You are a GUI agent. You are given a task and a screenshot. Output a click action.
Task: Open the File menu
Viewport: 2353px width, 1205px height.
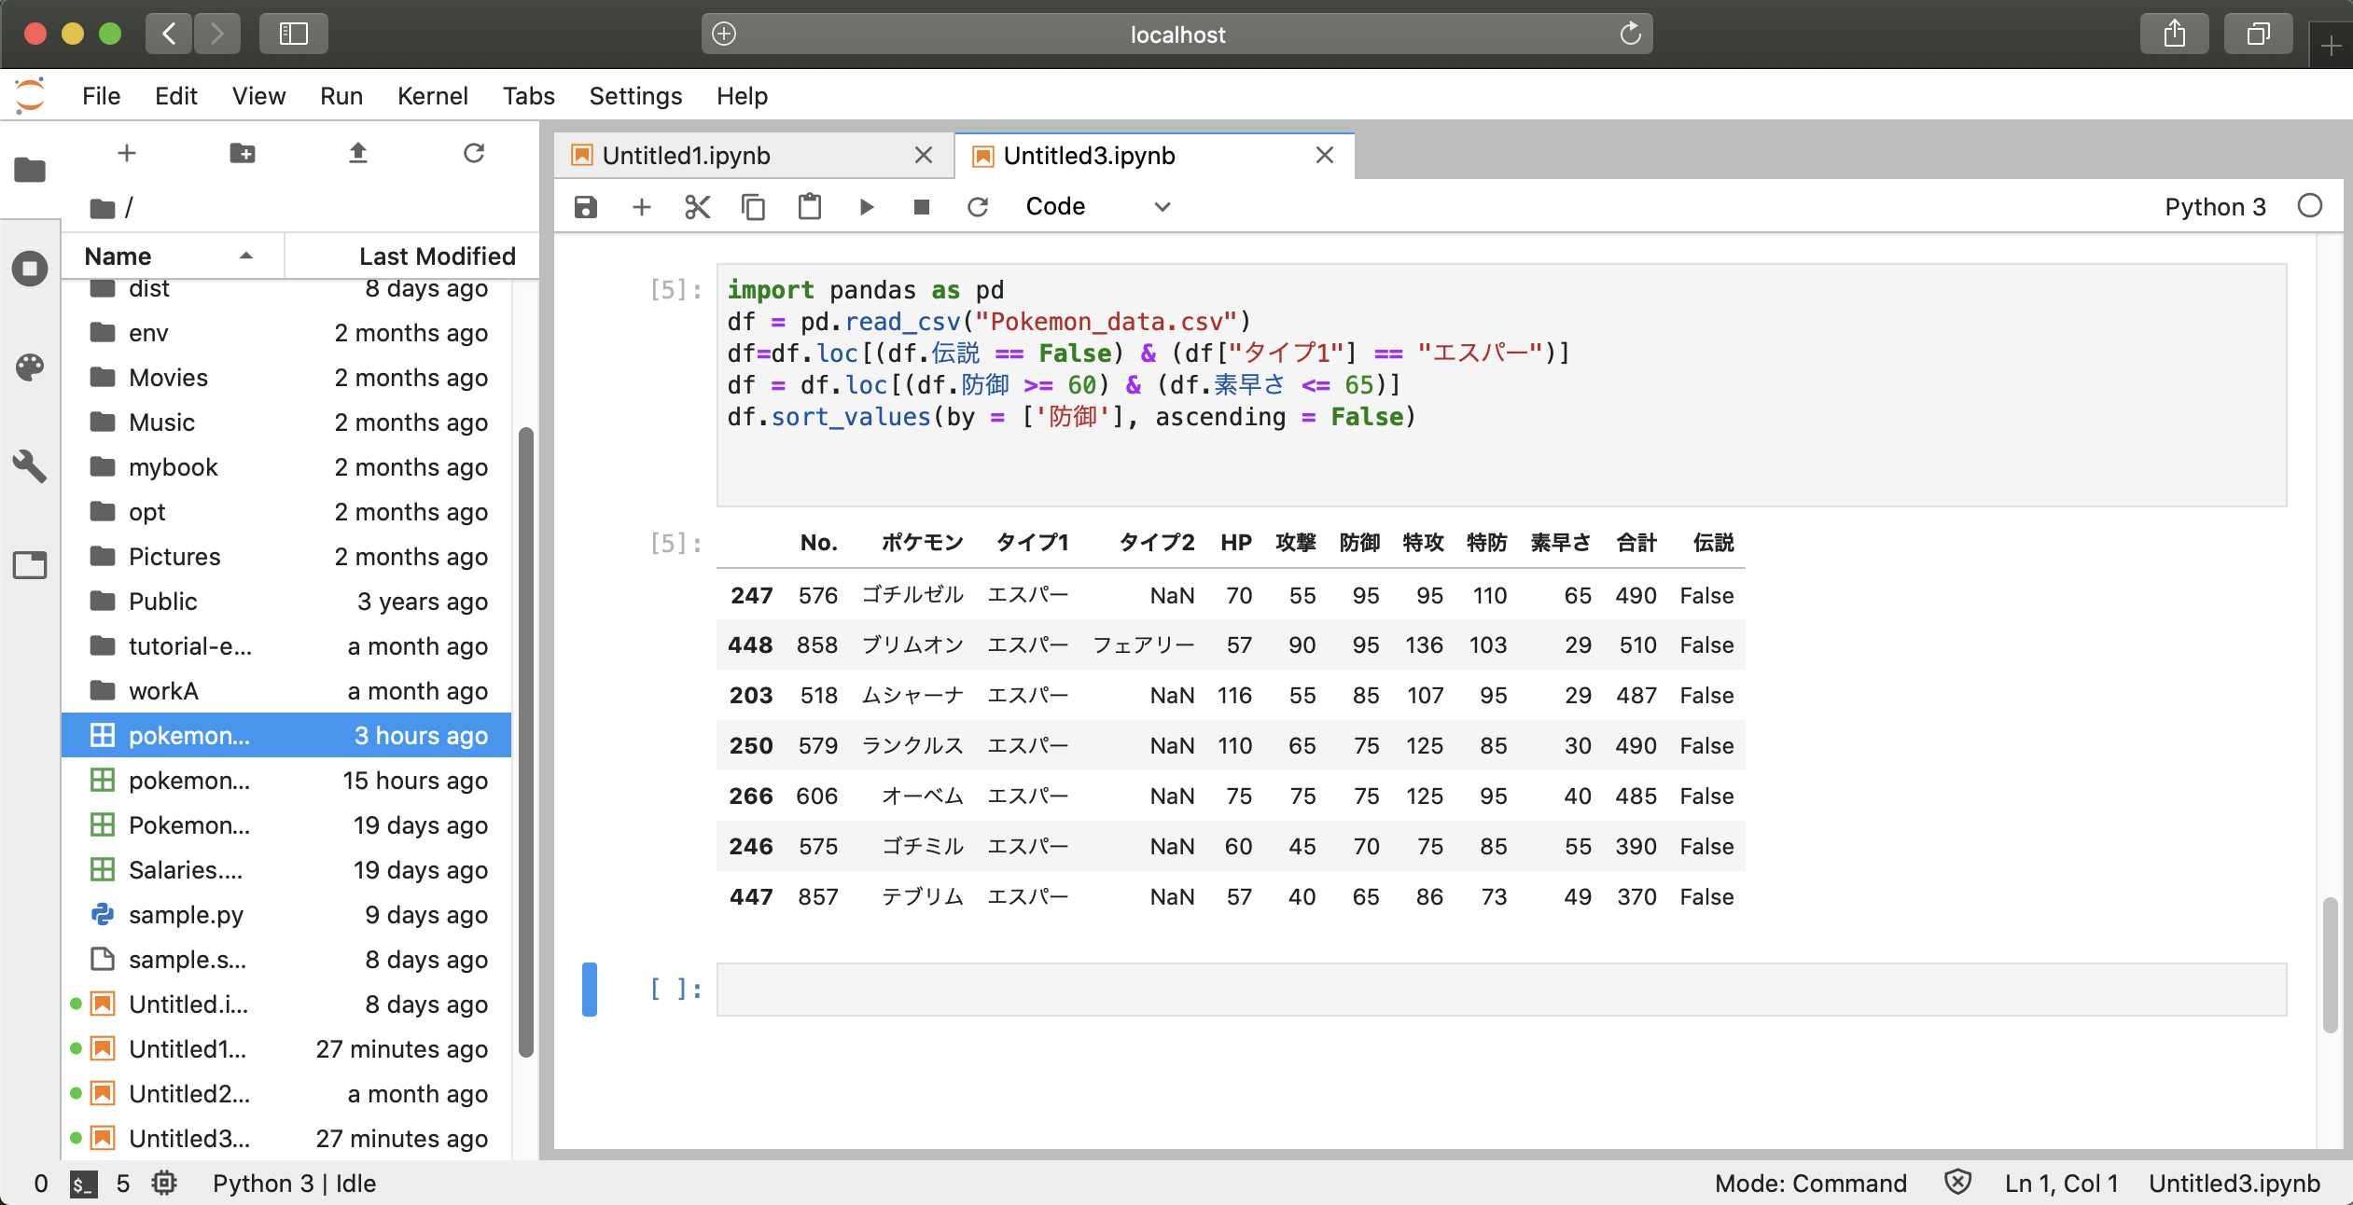point(101,96)
